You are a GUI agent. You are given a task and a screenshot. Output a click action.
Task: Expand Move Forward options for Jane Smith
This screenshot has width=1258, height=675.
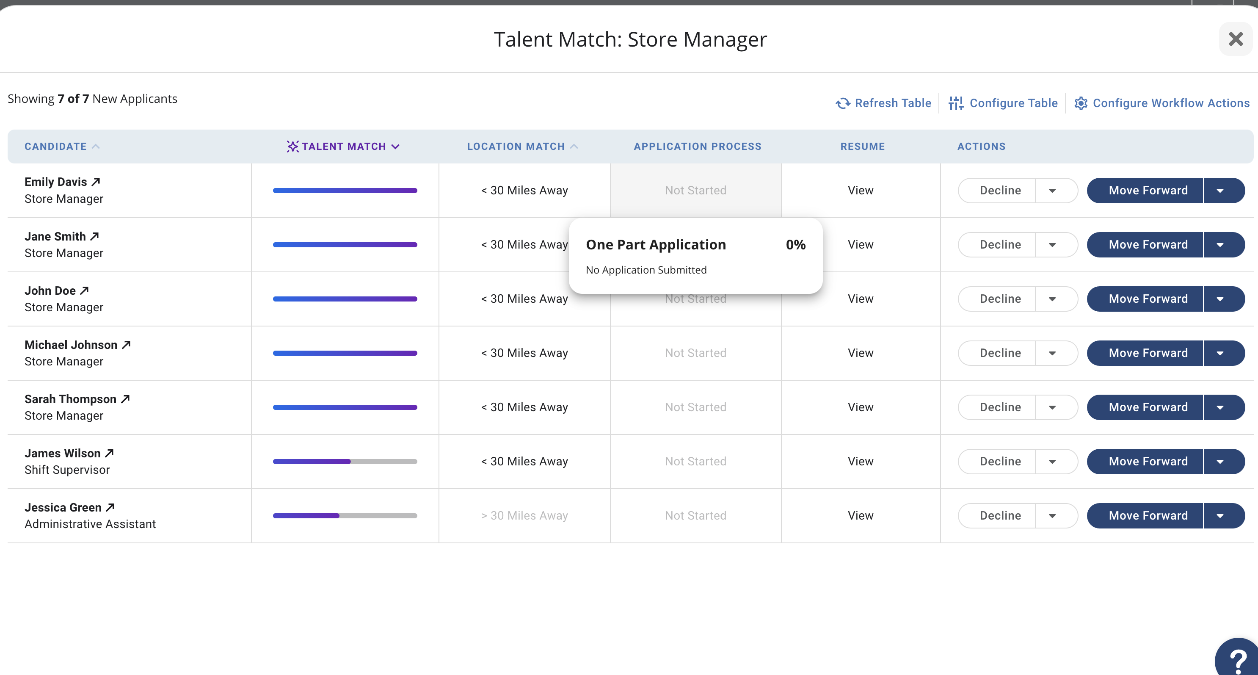pyautogui.click(x=1220, y=245)
